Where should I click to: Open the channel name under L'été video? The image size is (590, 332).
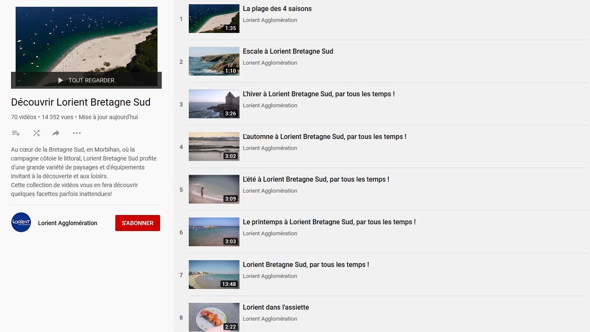click(270, 191)
